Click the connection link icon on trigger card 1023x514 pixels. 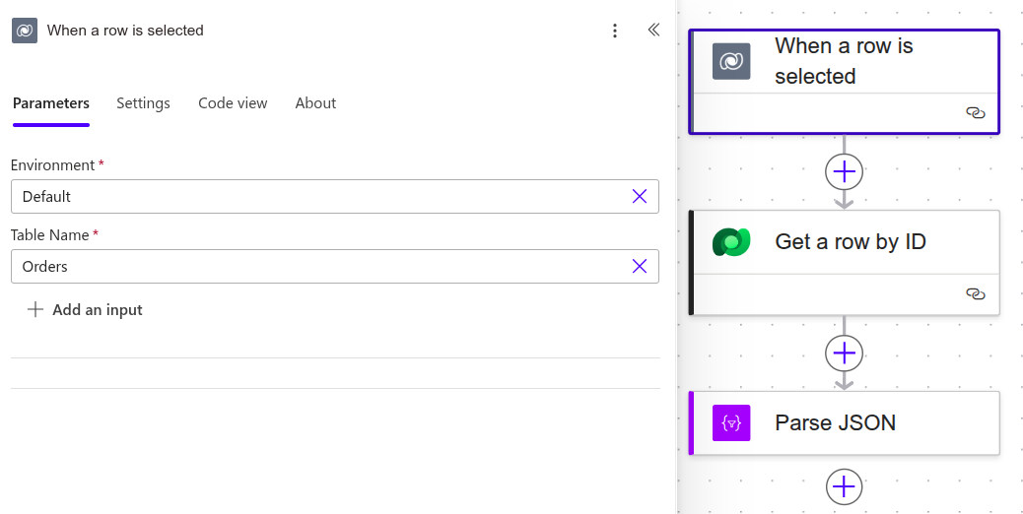(x=976, y=113)
